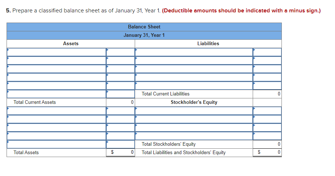Open the second liability account dropdown
335x176 pixels.
(x=194, y=60)
